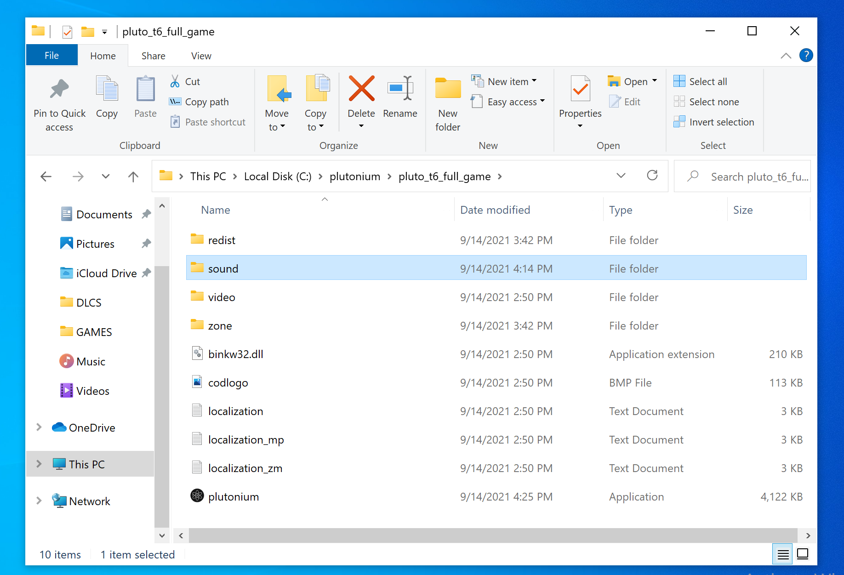The image size is (844, 575).
Task: Click the New folder icon
Action: [x=448, y=88]
